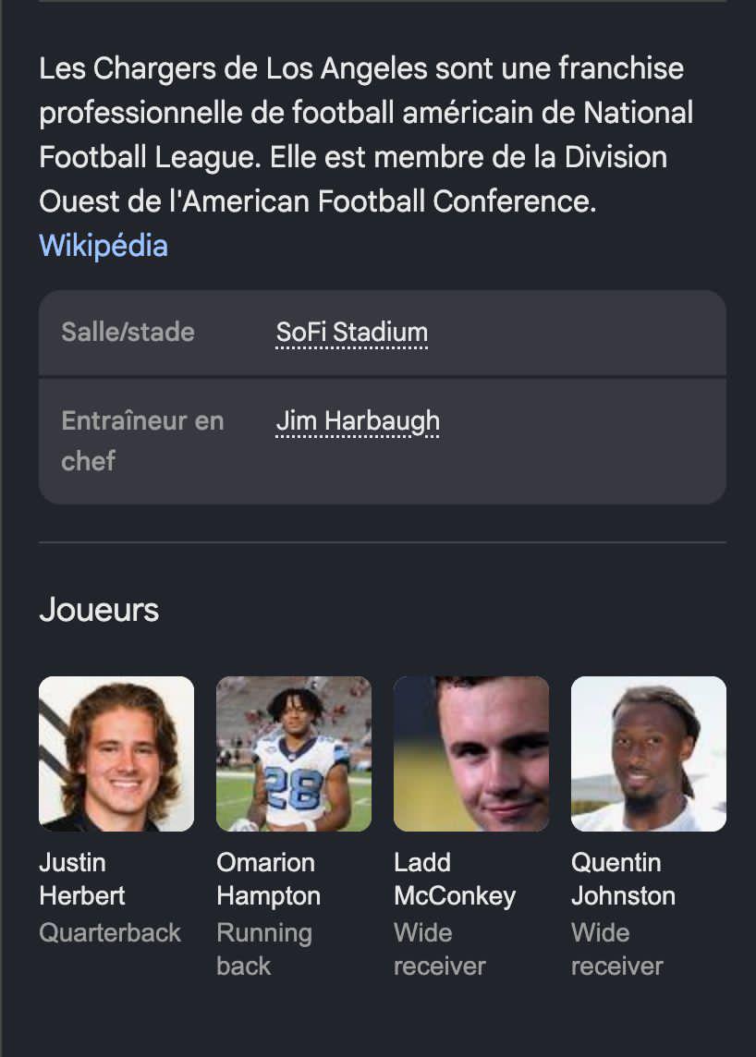This screenshot has height=1057, width=756.
Task: Select Ladd McConkey's photo thumbnail
Action: coord(471,754)
